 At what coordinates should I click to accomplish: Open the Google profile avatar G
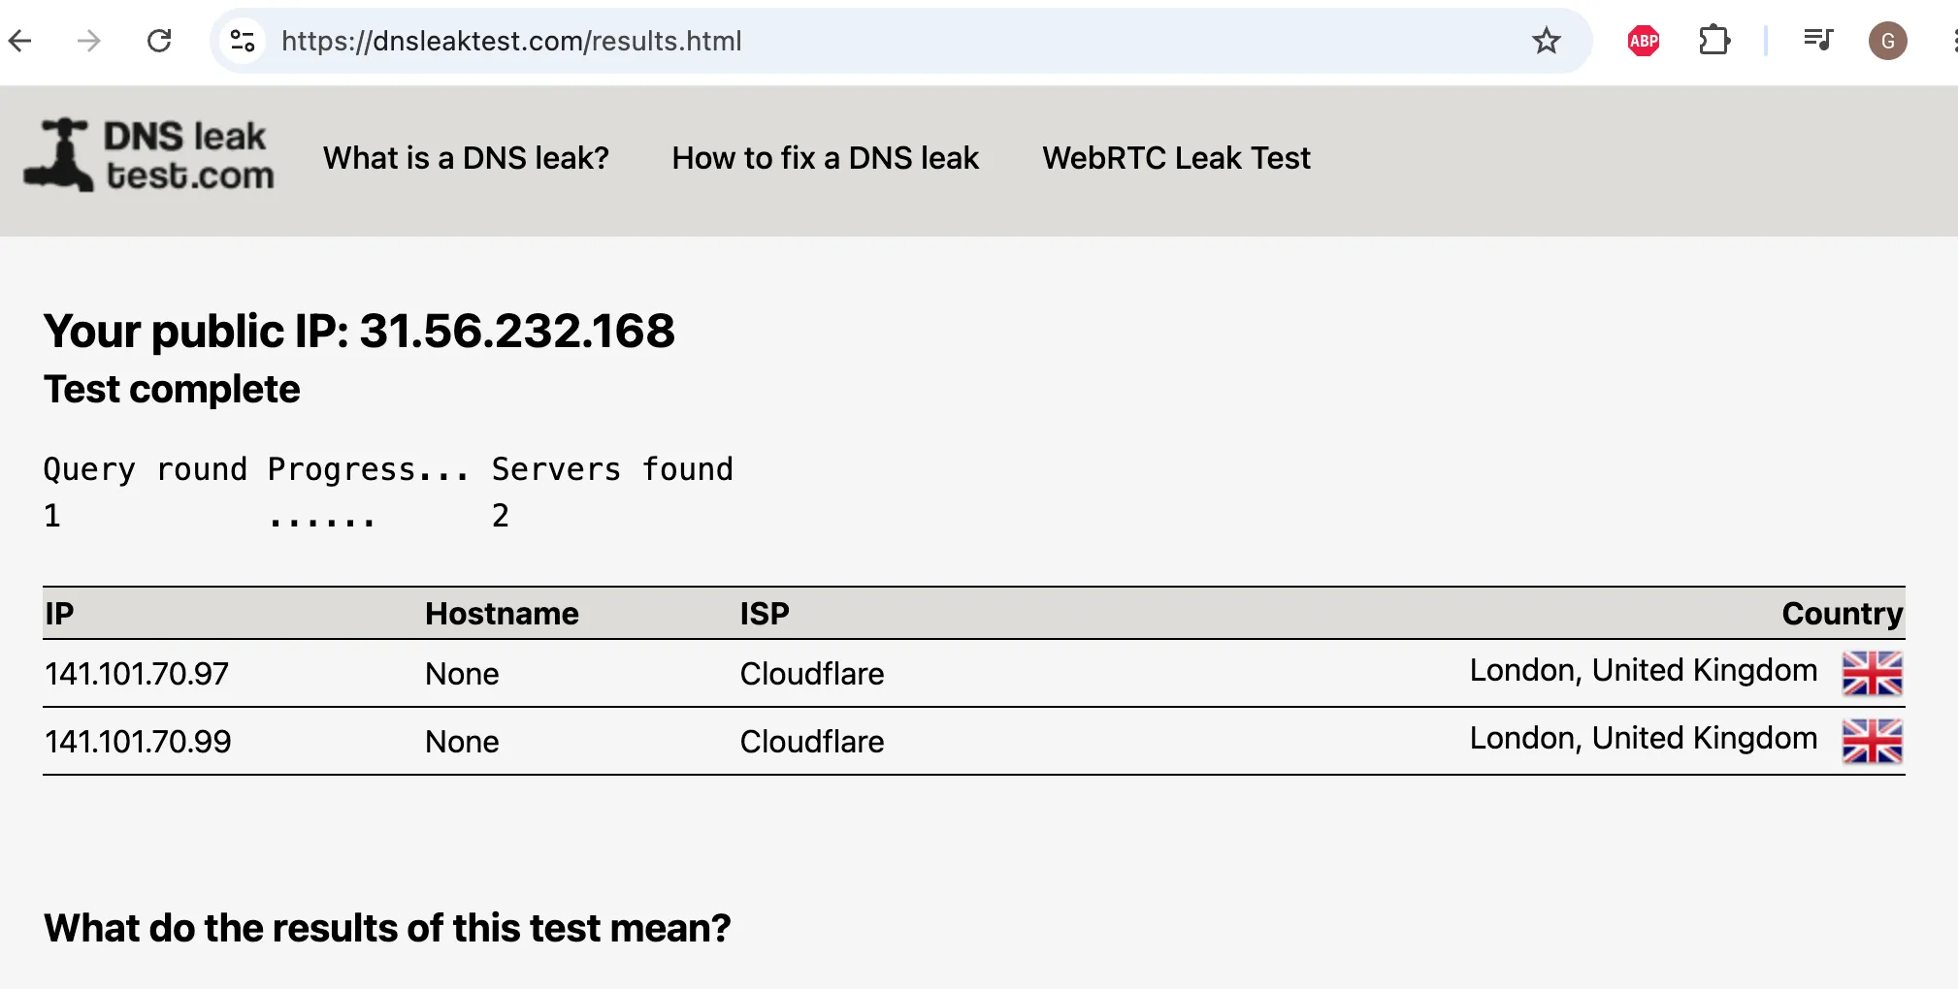click(1887, 41)
